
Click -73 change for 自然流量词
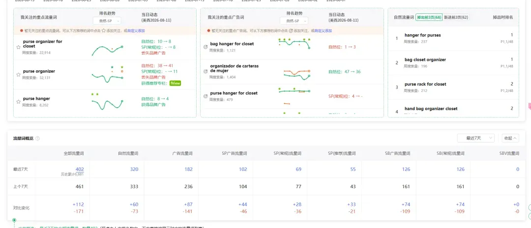coord(134,211)
